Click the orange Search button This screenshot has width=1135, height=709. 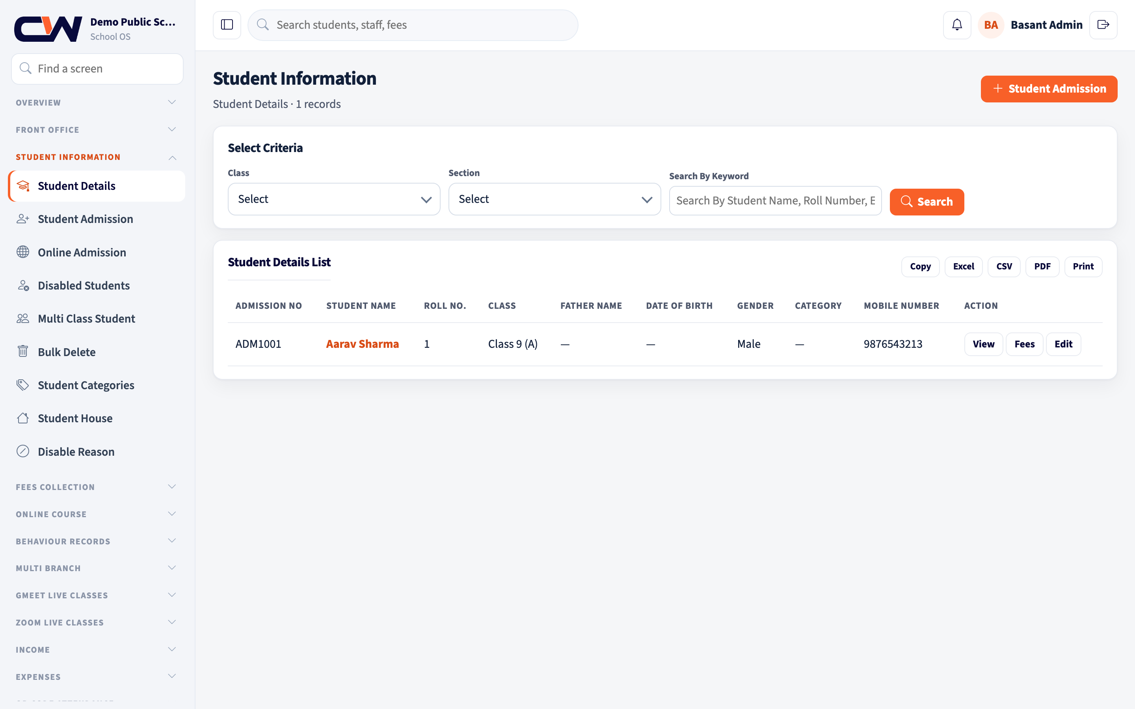click(x=927, y=202)
